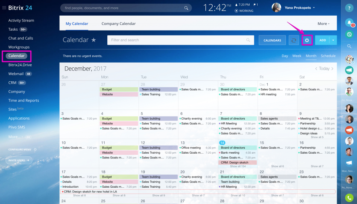Click the Configure Menu gear icon
Viewport: 357px width, 204px height.
point(35,149)
